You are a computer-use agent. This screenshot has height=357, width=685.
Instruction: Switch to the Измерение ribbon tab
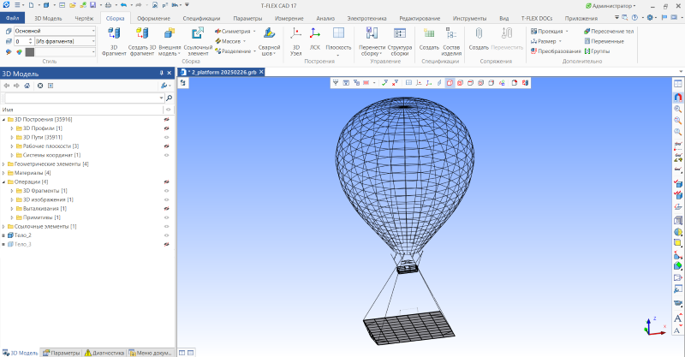click(289, 17)
